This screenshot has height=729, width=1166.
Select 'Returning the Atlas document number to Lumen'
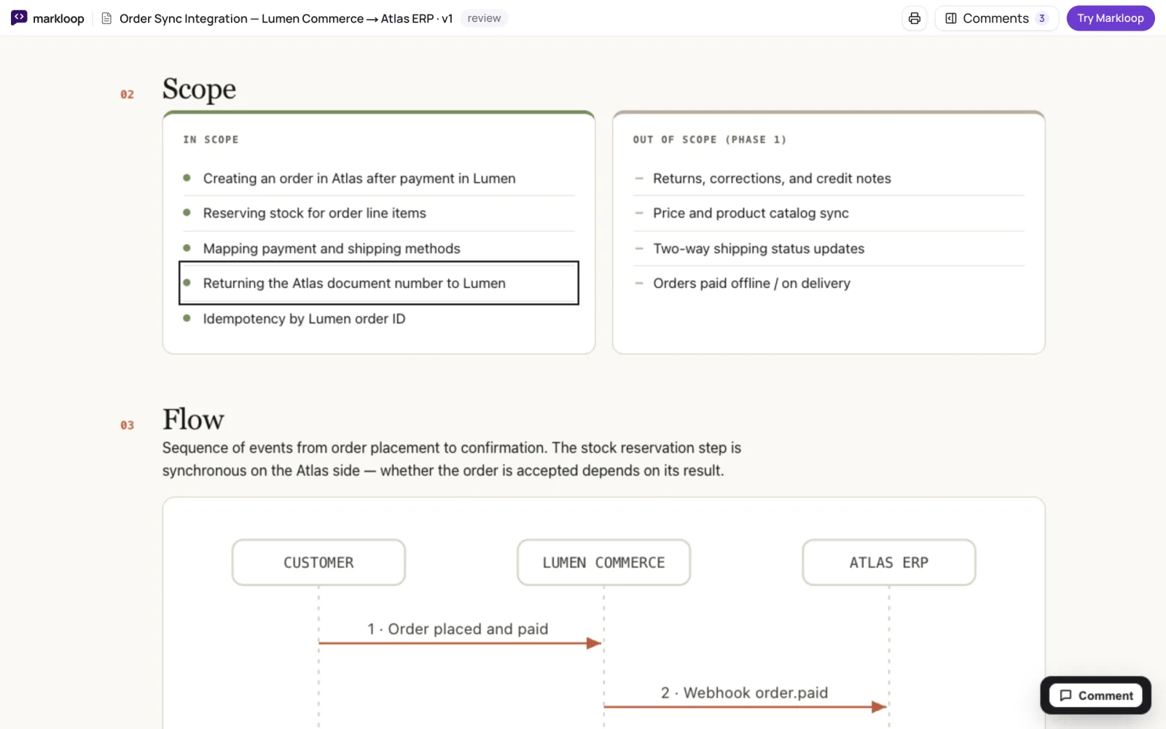(x=379, y=283)
